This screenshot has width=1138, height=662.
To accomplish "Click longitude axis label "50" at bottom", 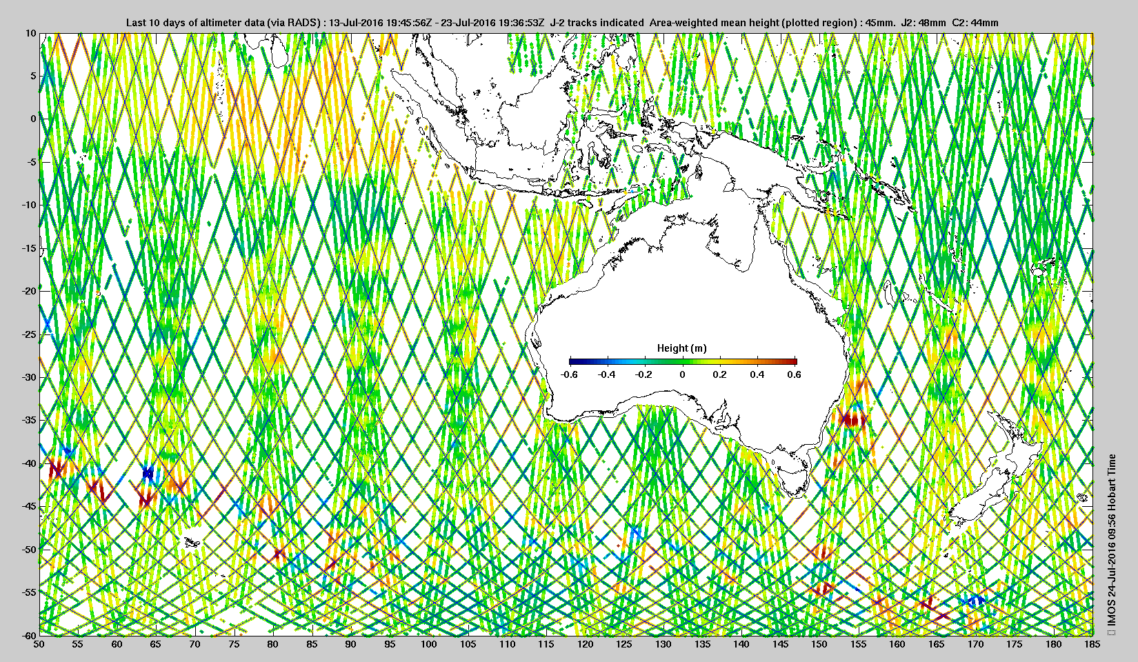I will tap(39, 644).
